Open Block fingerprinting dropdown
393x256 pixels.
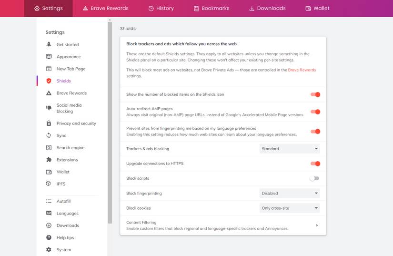point(290,194)
